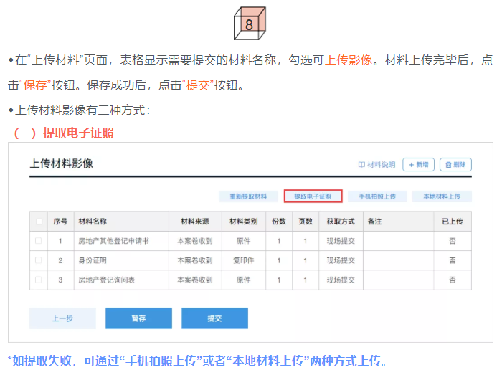Click the 备注 cell for 身份证明
The height and width of the screenshot is (375, 502).
(x=397, y=260)
